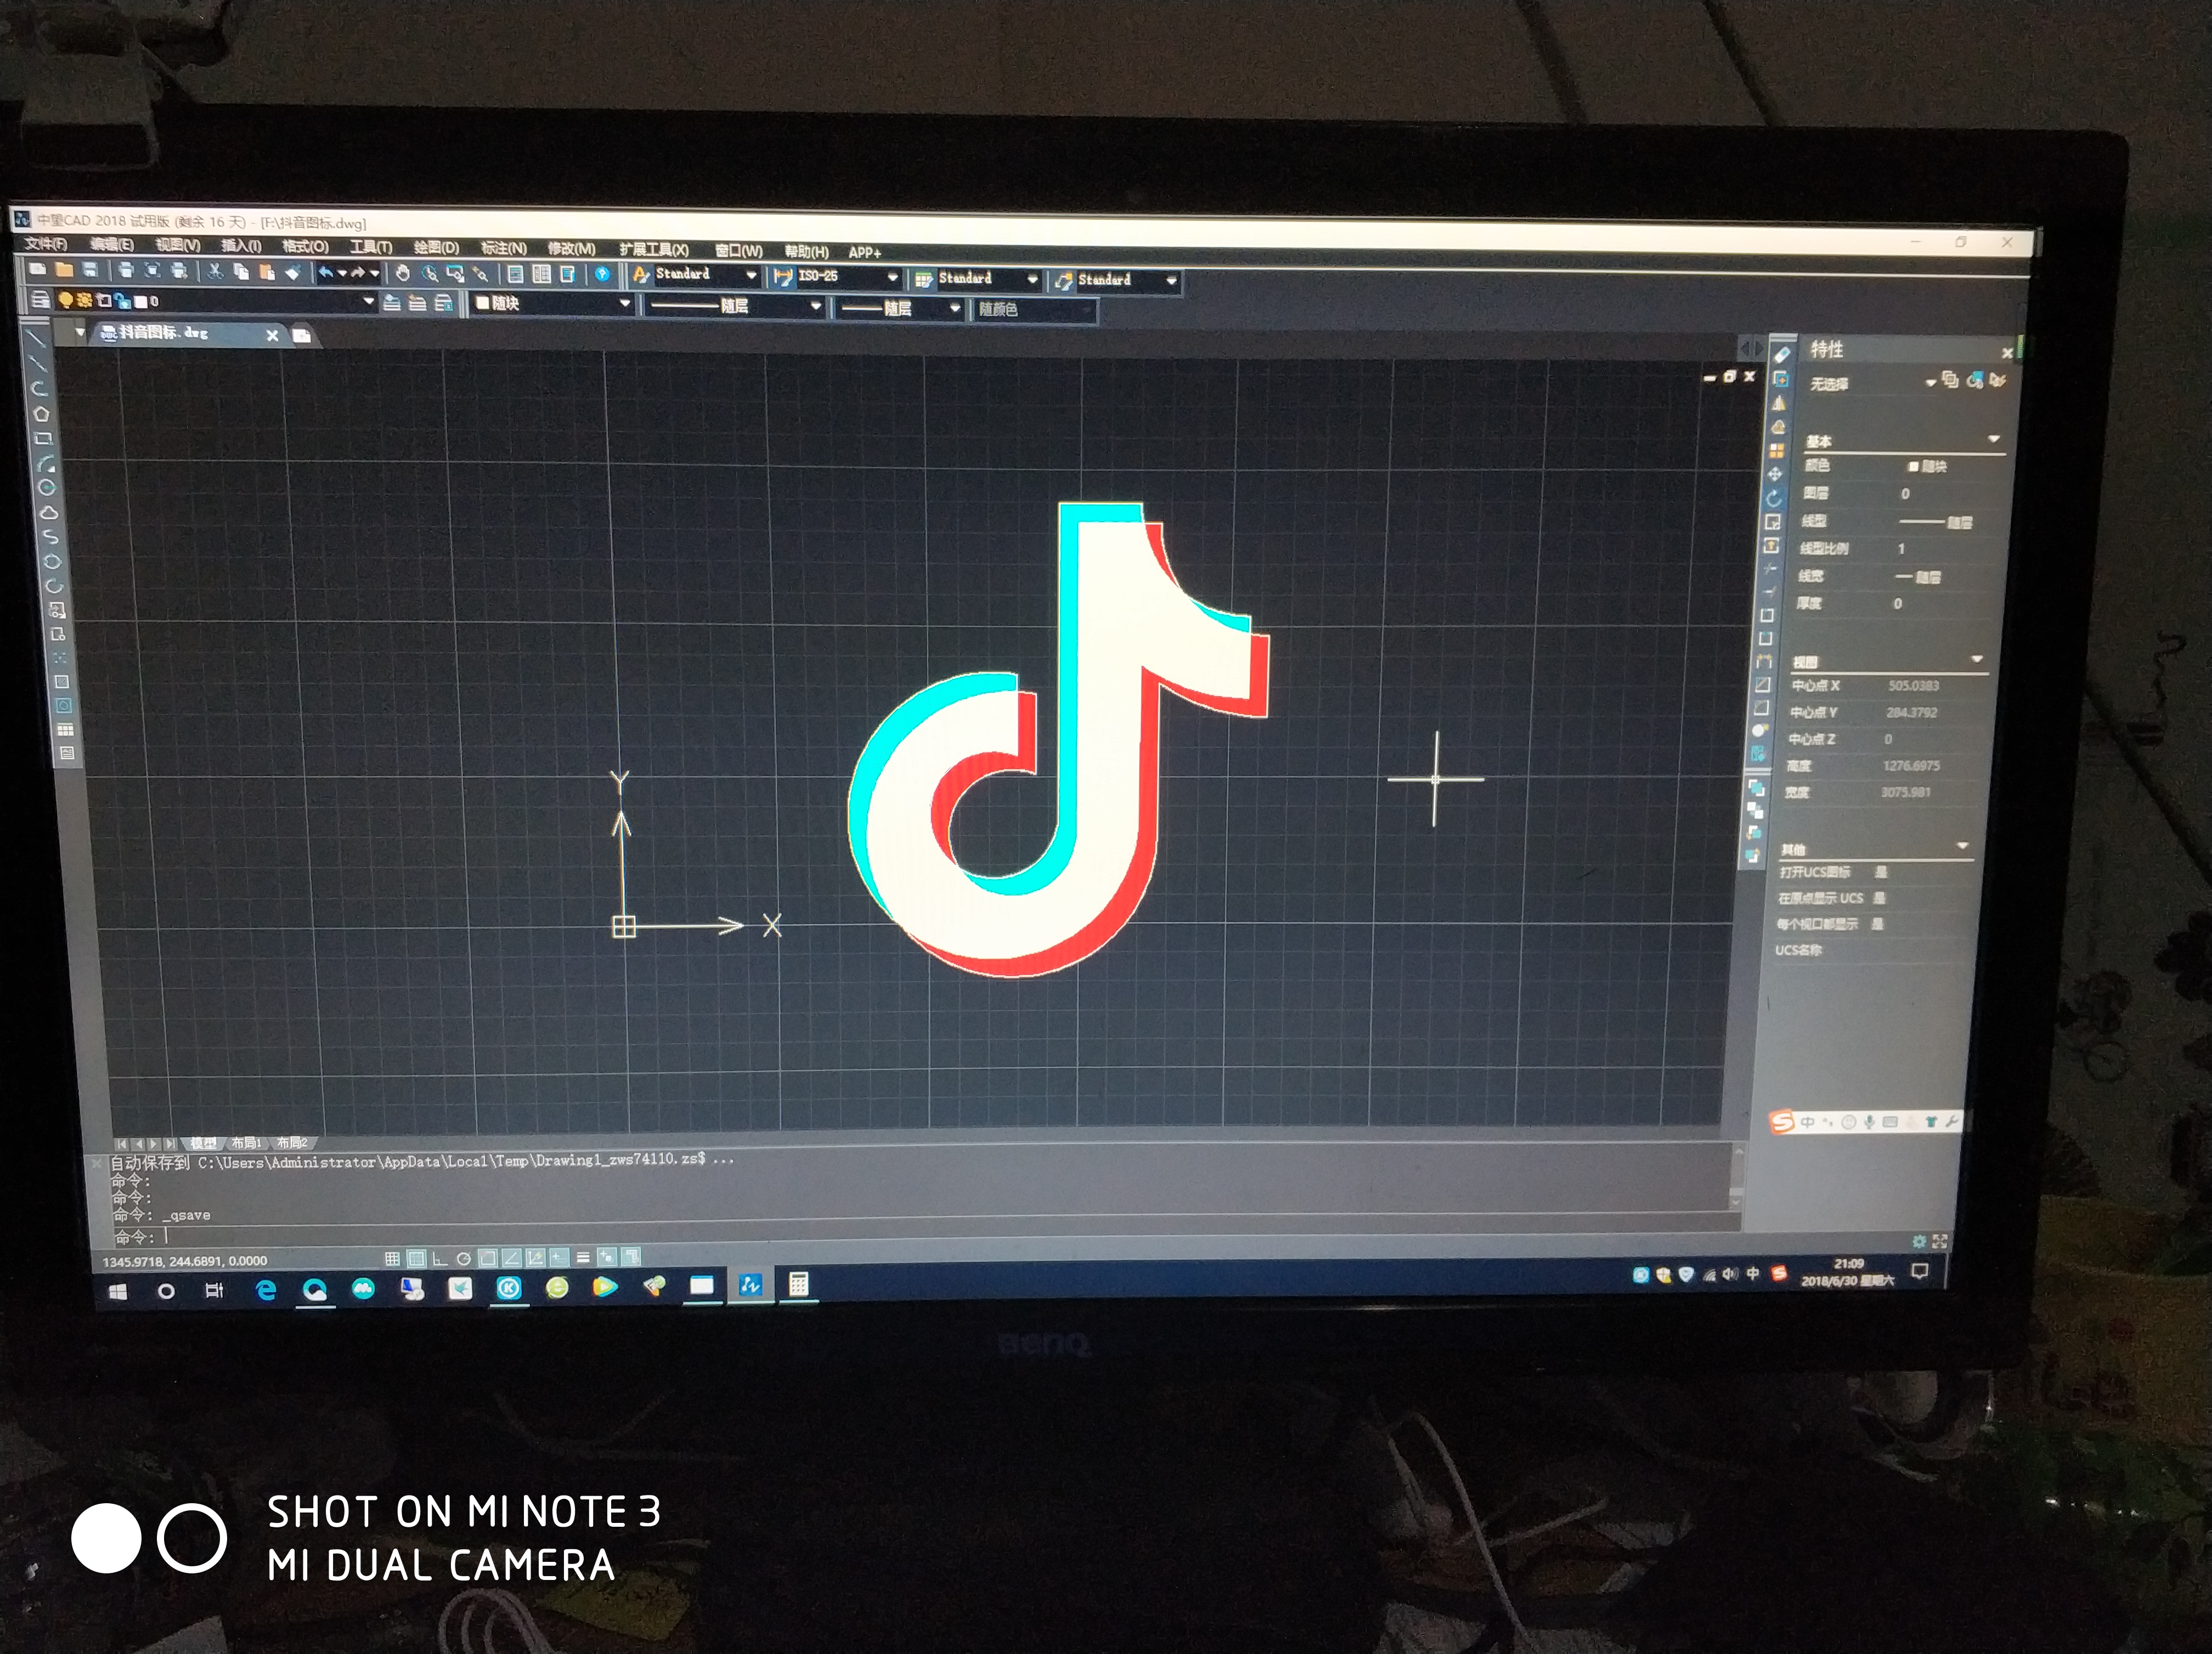Expand the layer selection dropdown

point(368,301)
